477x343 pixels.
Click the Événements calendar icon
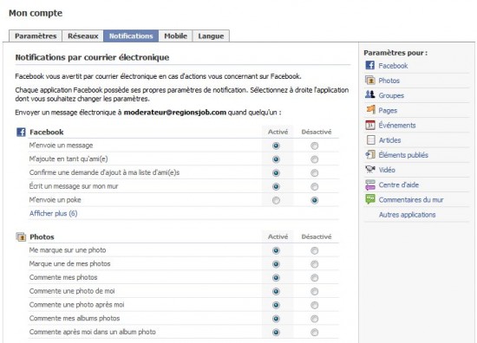[x=370, y=125]
